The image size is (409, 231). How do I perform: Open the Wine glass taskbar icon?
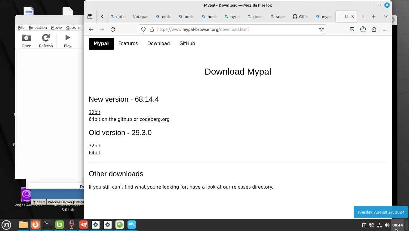[x=72, y=225]
